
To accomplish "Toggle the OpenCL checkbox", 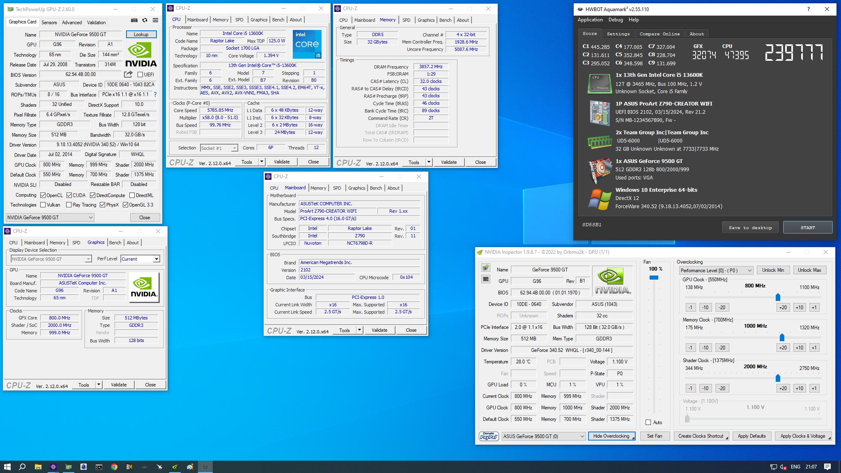I will 43,195.
